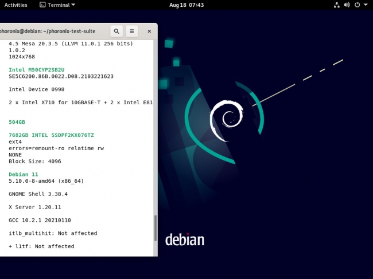Click the terminal vertical scrollbar thumb
The image size is (373, 279).
pyautogui.click(x=154, y=228)
